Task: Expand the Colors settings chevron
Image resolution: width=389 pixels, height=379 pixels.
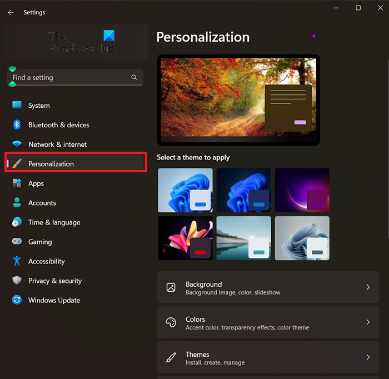Action: [x=368, y=322]
